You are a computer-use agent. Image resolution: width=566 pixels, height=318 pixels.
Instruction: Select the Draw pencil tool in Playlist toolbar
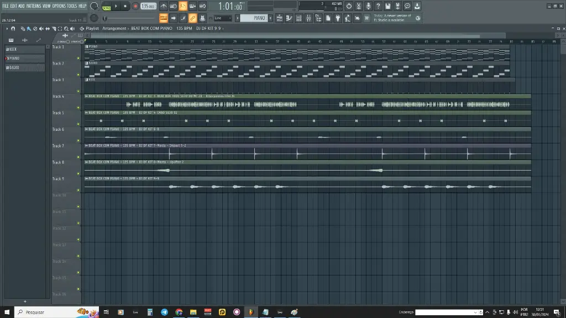pyautogui.click(x=23, y=29)
